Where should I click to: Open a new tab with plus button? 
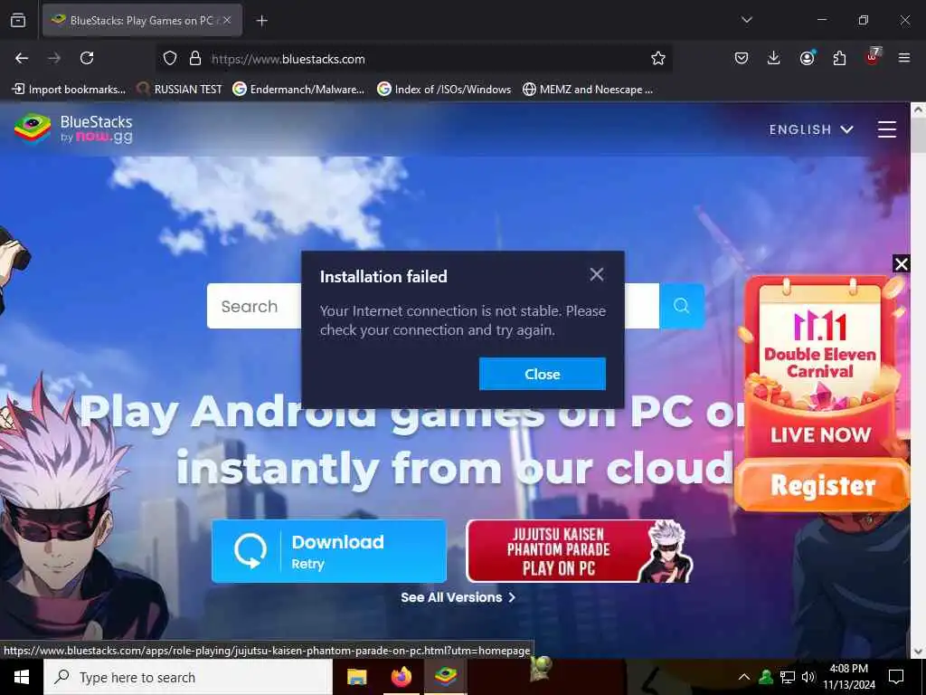click(x=261, y=21)
